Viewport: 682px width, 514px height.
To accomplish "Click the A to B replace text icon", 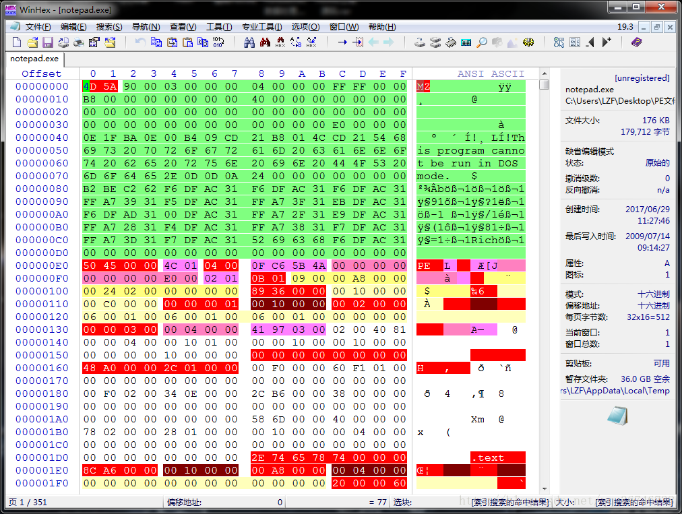I will pyautogui.click(x=296, y=42).
